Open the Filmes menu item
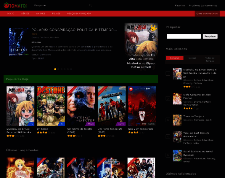The height and width of the screenshot is (178, 225). point(56,14)
